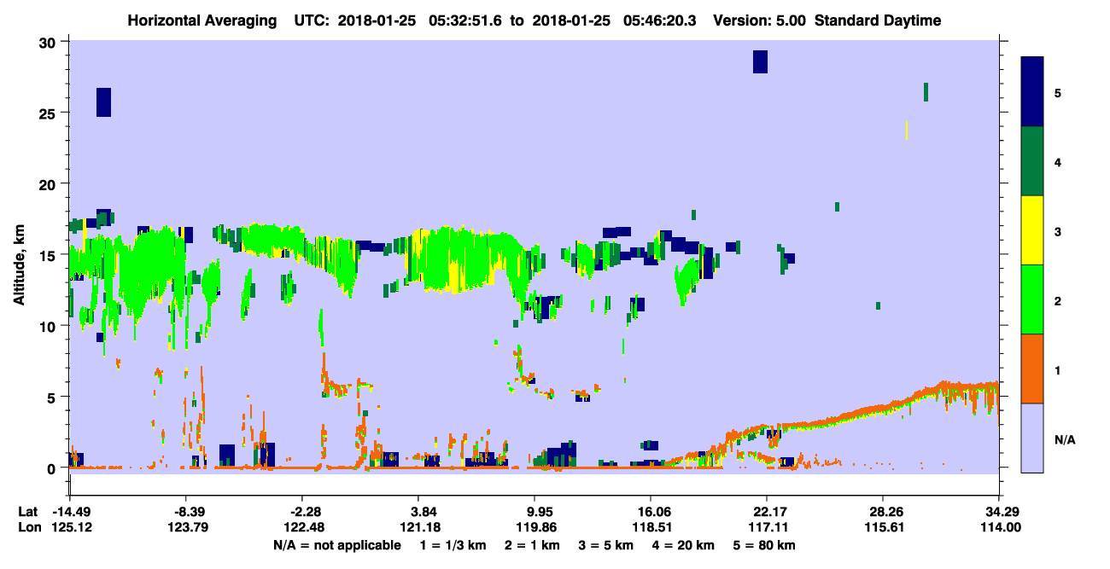Image resolution: width=1110 pixels, height=569 pixels.
Task: Click the latitude value -8.39
Action: pos(186,512)
